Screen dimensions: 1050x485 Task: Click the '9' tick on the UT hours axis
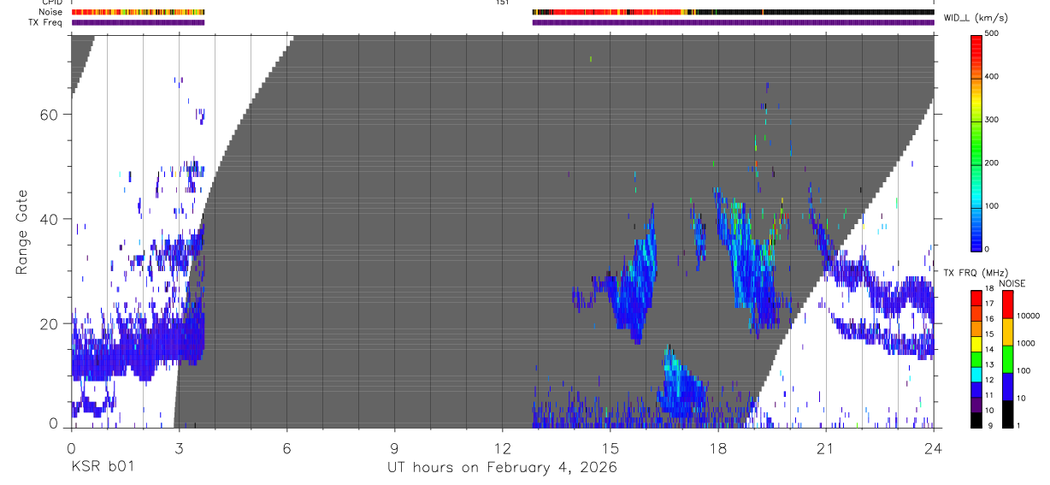[394, 447]
